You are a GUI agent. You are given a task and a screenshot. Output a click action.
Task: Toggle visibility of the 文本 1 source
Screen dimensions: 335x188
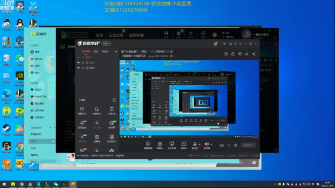click(78, 62)
